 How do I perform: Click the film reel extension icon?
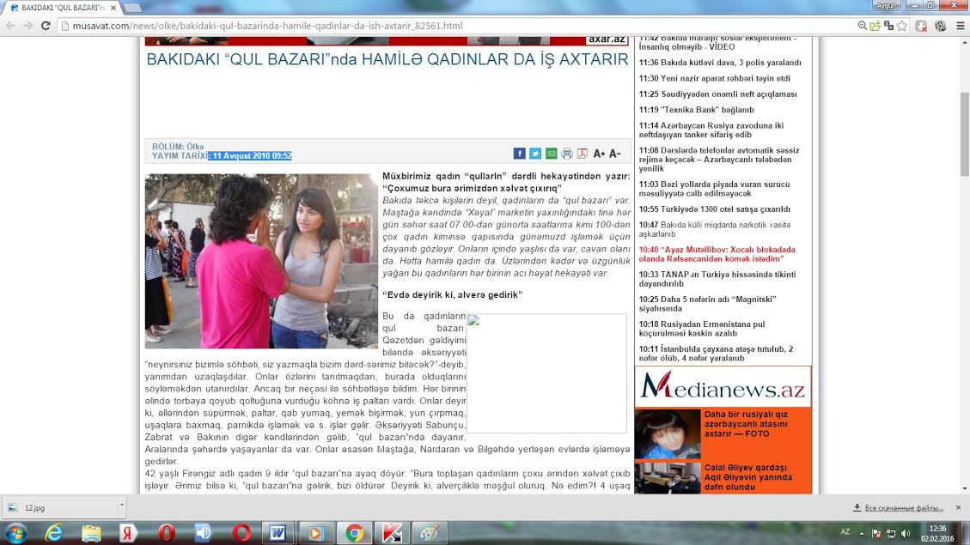(x=940, y=26)
